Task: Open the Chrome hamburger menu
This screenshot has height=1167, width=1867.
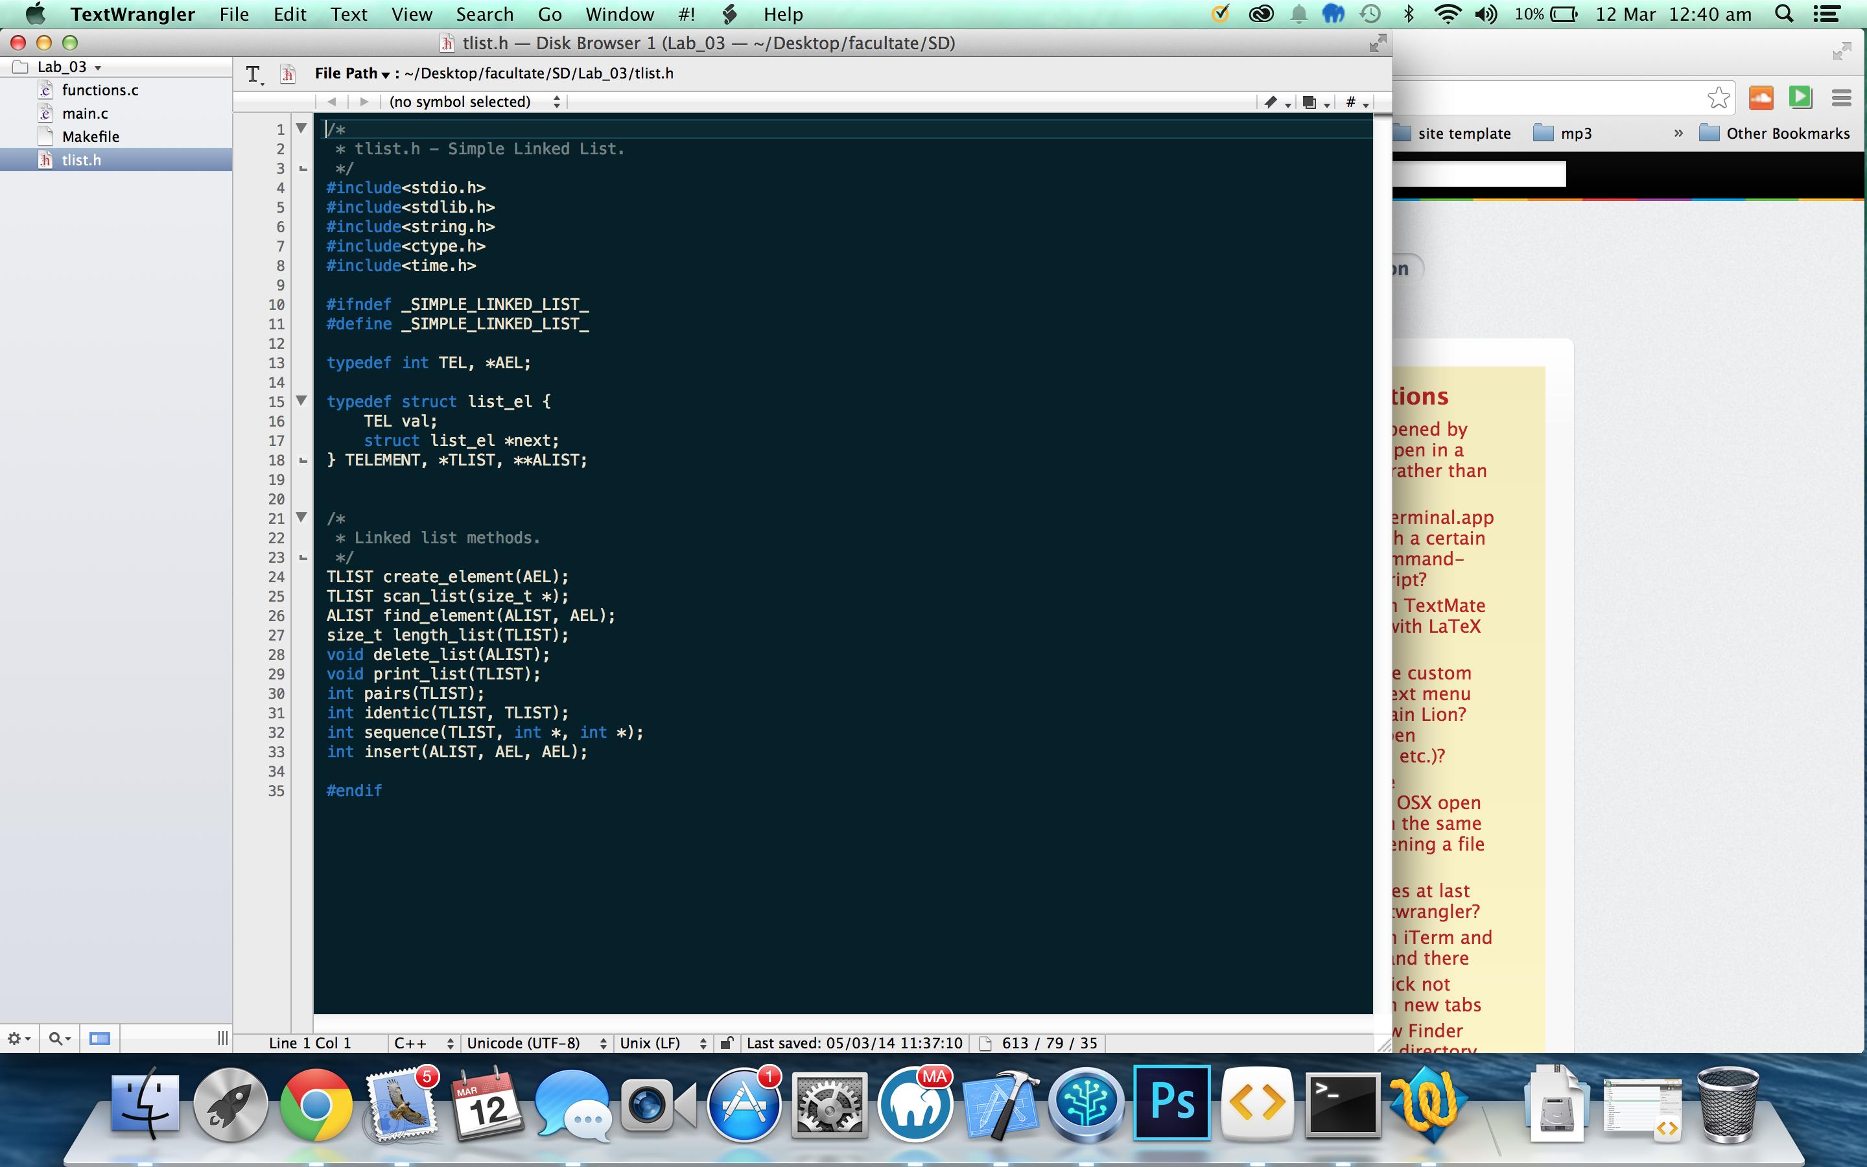Action: coord(1842,98)
